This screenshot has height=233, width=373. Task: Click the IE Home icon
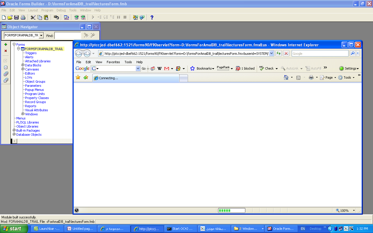click(286, 77)
